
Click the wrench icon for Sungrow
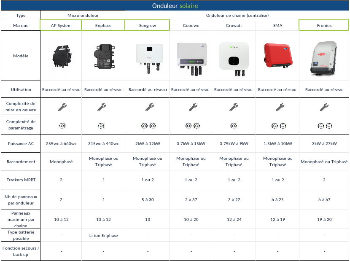click(148, 107)
